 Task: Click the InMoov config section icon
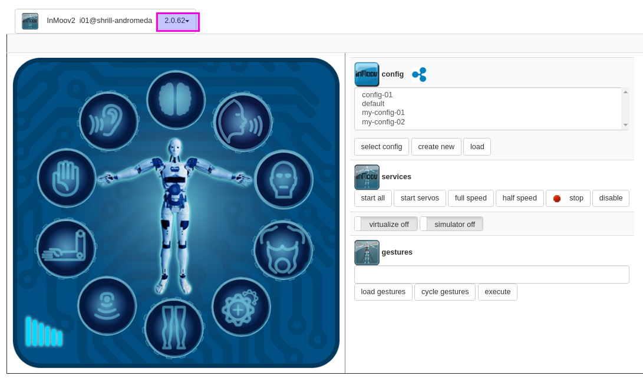click(x=367, y=74)
